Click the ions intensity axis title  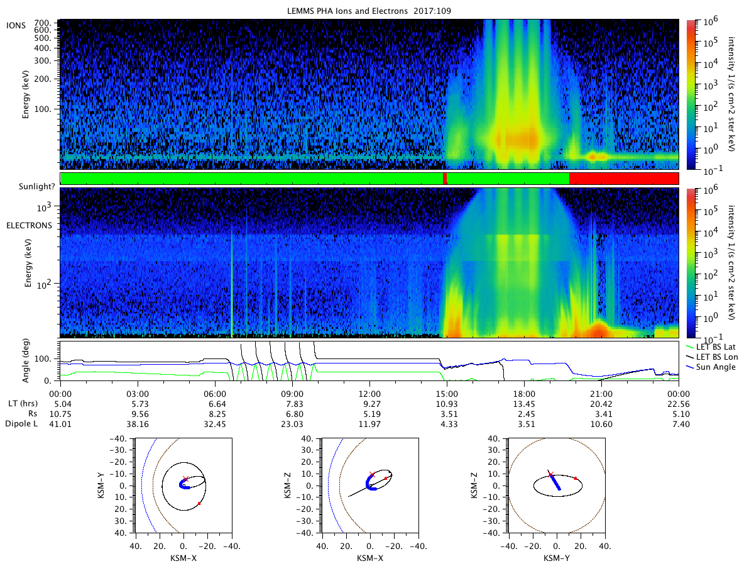coord(732,94)
